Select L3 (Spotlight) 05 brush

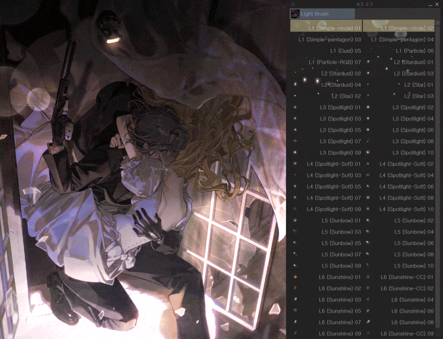pyautogui.click(x=326, y=130)
